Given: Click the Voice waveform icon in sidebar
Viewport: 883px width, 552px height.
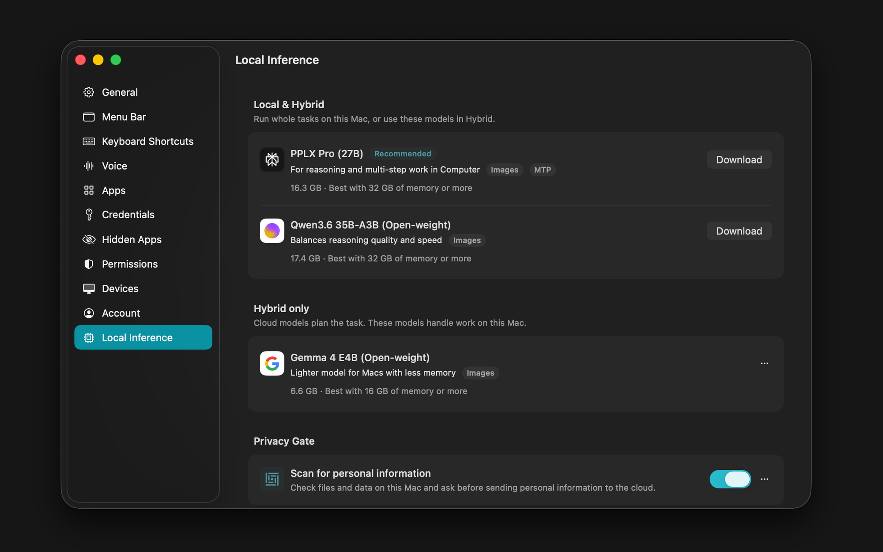Looking at the screenshot, I should click(x=89, y=166).
